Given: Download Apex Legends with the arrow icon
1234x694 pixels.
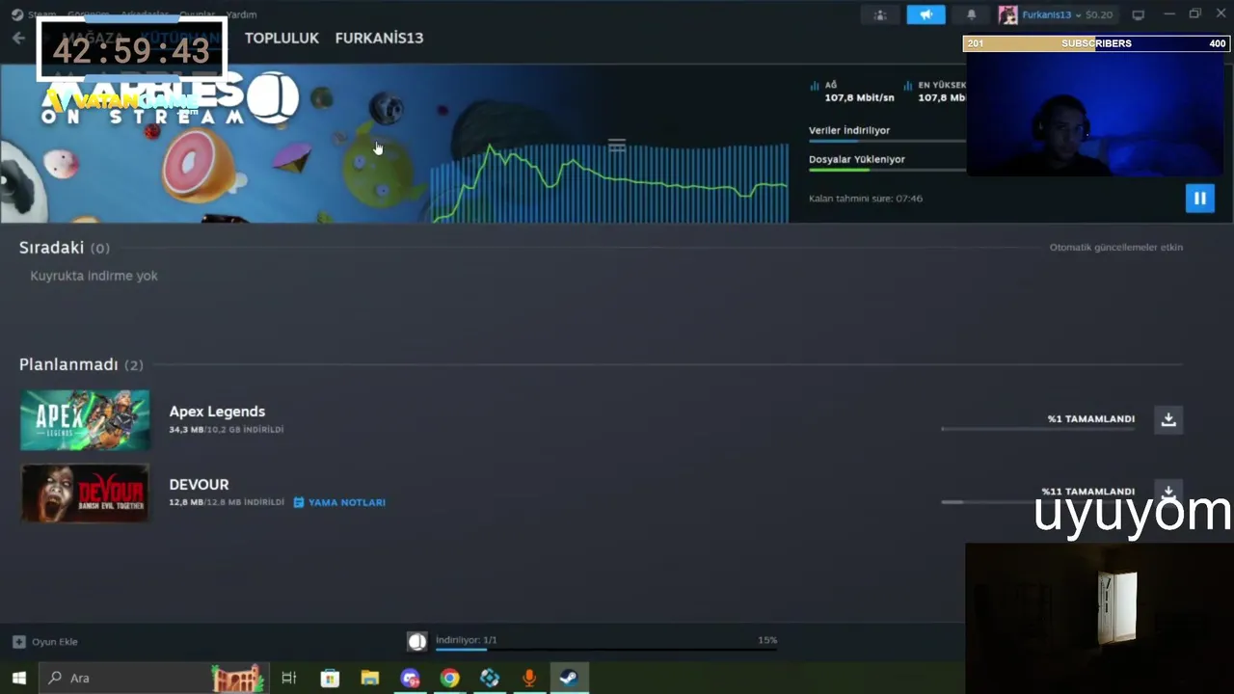Looking at the screenshot, I should click(1168, 419).
